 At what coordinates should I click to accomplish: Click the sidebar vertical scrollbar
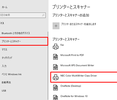[x=48, y=66]
